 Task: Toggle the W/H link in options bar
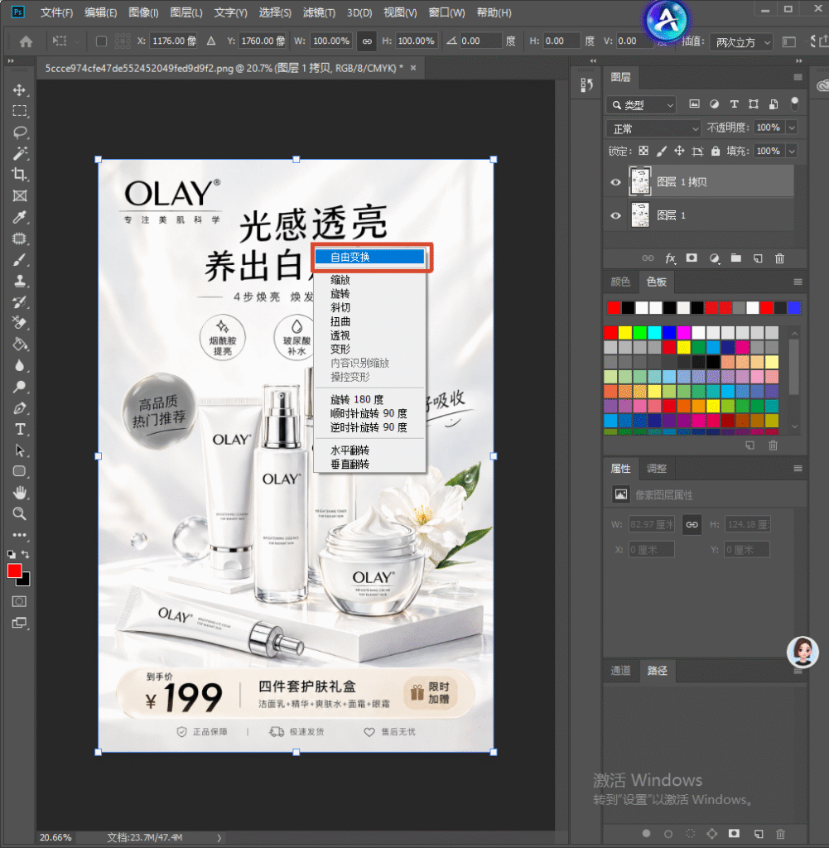pyautogui.click(x=367, y=41)
